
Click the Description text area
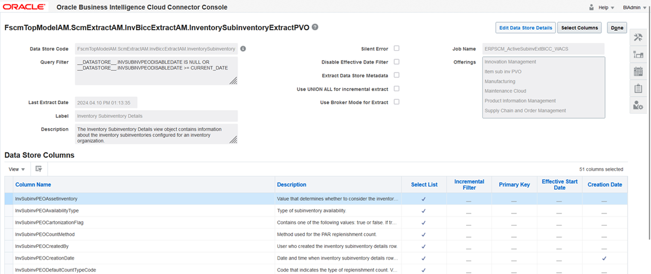coord(156,134)
